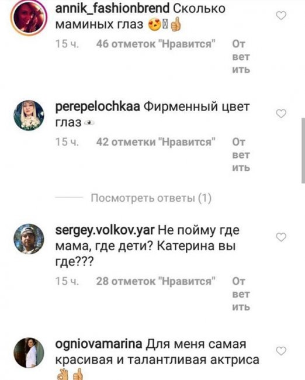Tap heart next to ogniovamarina comment
Viewport: 305px width, 380px height.
click(x=281, y=351)
